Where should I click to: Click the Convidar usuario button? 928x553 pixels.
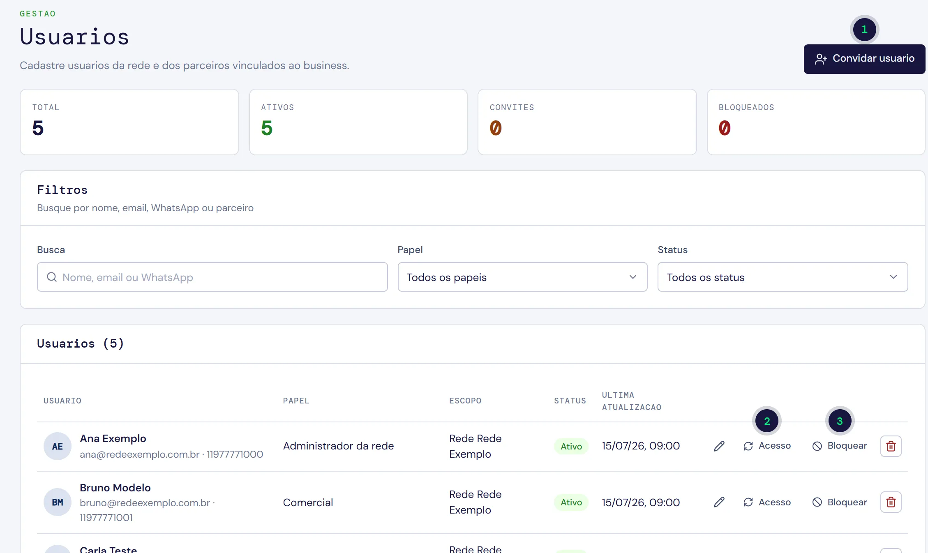(864, 59)
